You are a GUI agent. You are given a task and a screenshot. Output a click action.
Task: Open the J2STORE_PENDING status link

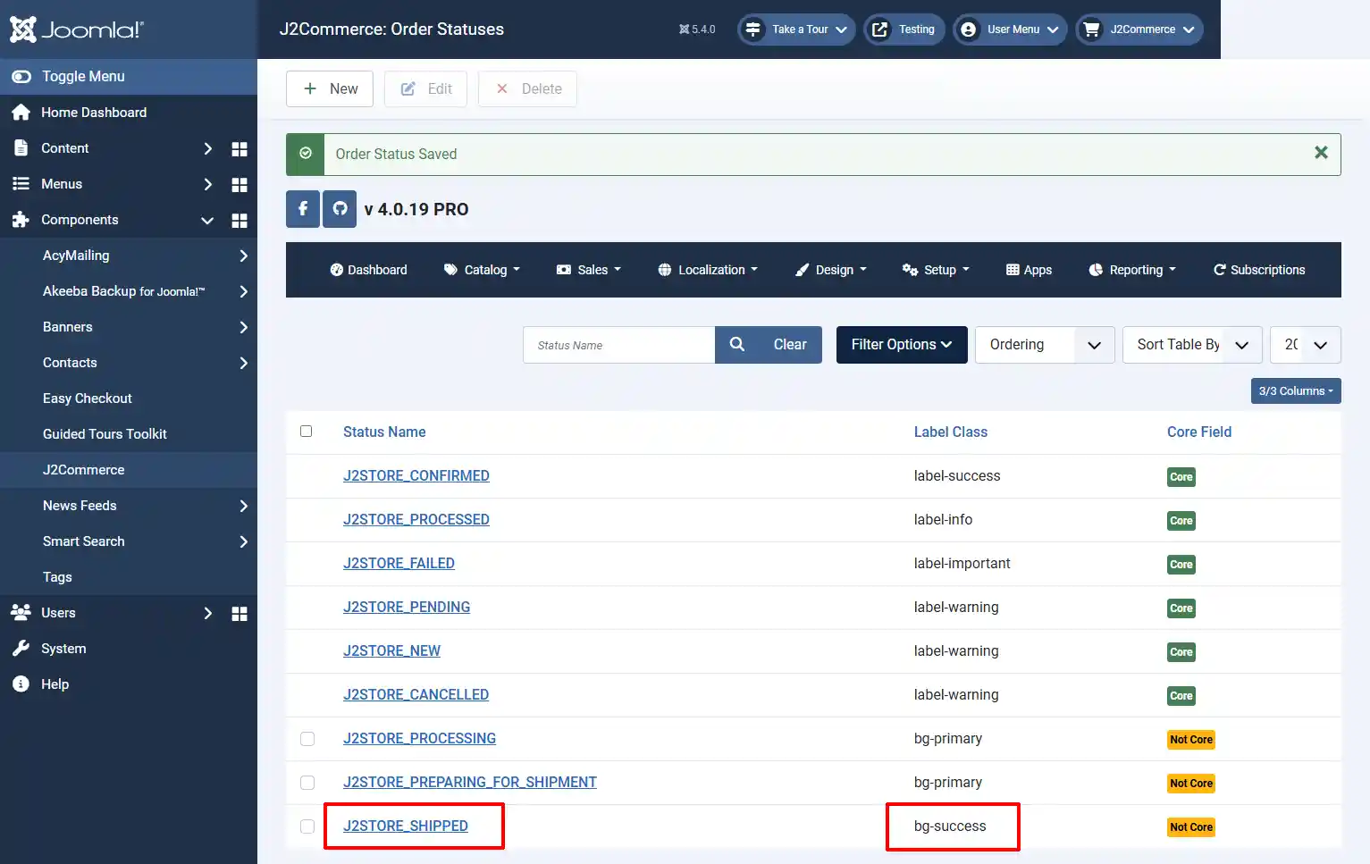pyautogui.click(x=407, y=608)
